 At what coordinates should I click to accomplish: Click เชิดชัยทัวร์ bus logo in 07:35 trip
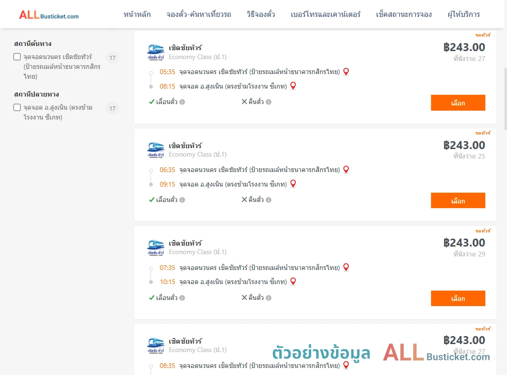pyautogui.click(x=155, y=248)
